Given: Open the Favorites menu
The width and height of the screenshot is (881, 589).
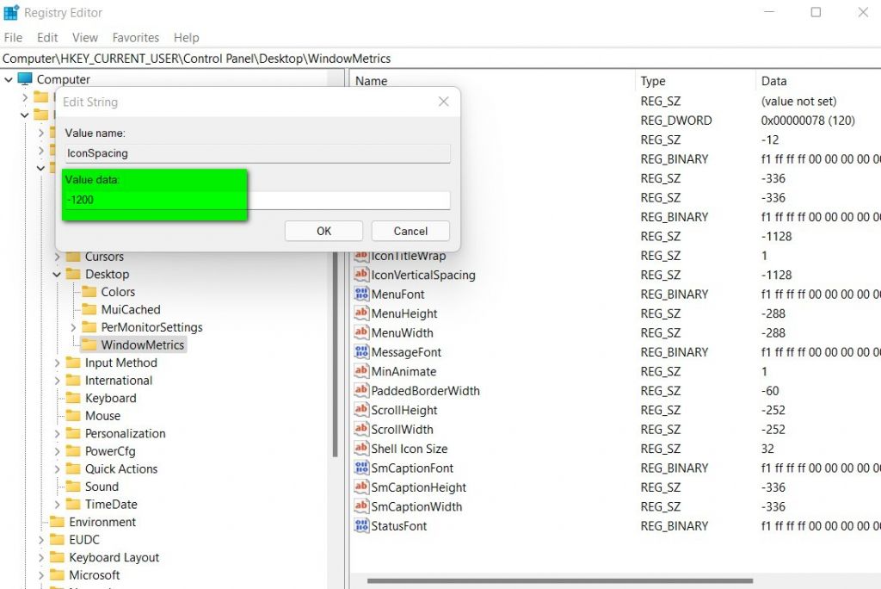Looking at the screenshot, I should coord(135,38).
